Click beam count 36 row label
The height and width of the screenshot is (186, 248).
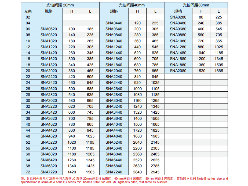click(x=28, y=118)
